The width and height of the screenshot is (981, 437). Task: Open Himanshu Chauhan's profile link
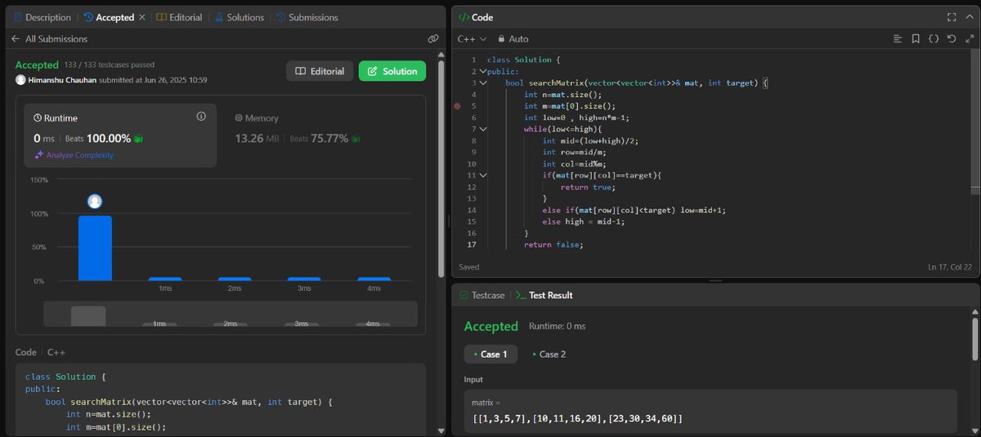pyautogui.click(x=63, y=79)
